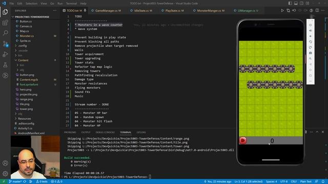Switch to UIManager.cs tab

(x=248, y=10)
